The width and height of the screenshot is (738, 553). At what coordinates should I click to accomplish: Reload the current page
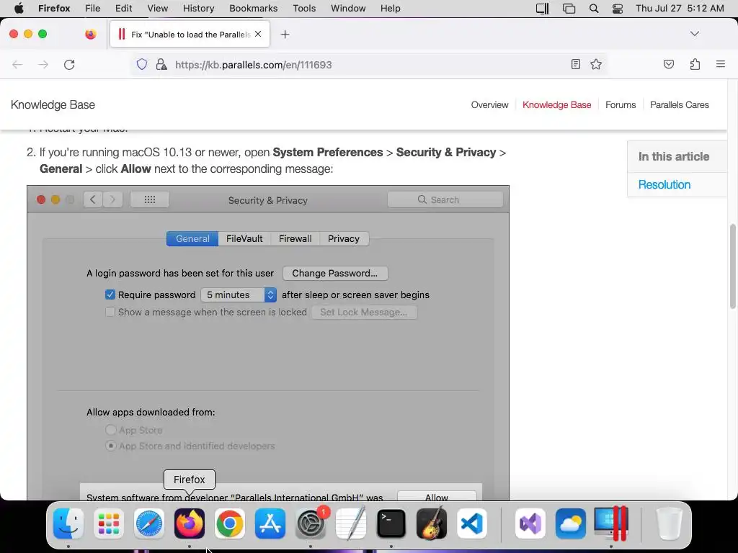point(69,64)
